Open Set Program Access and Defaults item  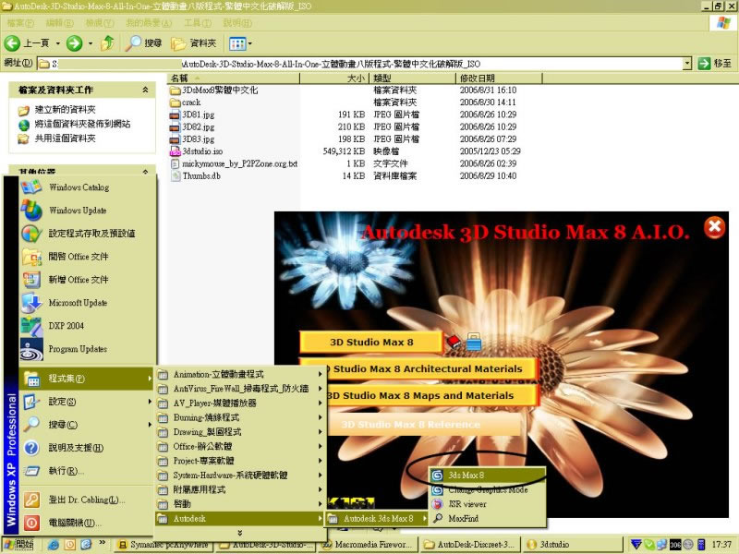(87, 234)
